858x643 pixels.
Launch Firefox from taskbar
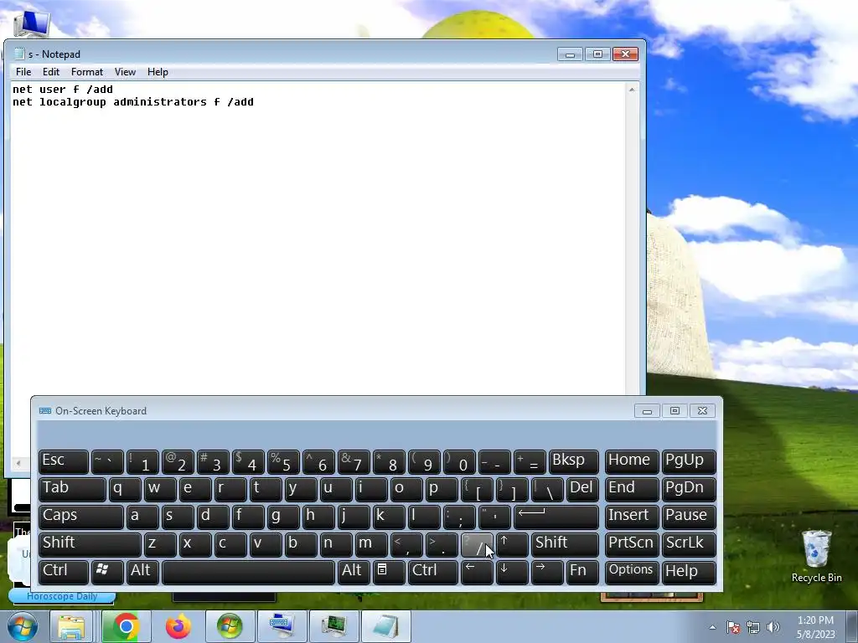point(178,626)
